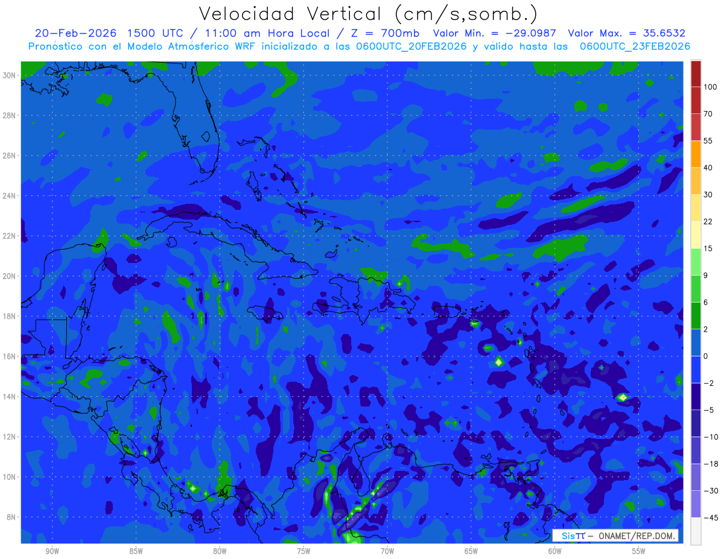Click the 10N latitude label
This screenshot has height=559, width=724.
click(10, 476)
